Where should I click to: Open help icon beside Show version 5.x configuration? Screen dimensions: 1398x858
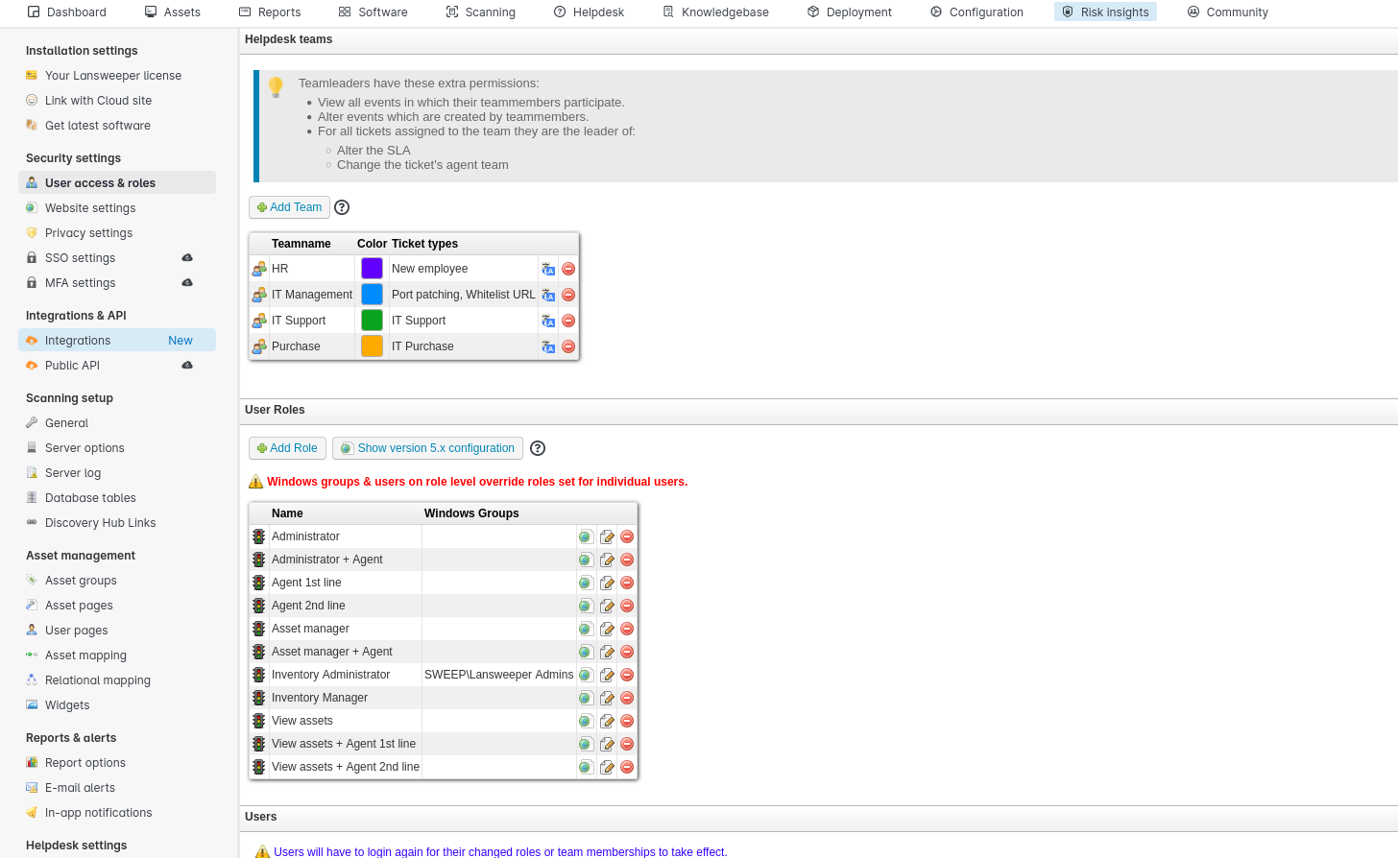(x=538, y=448)
